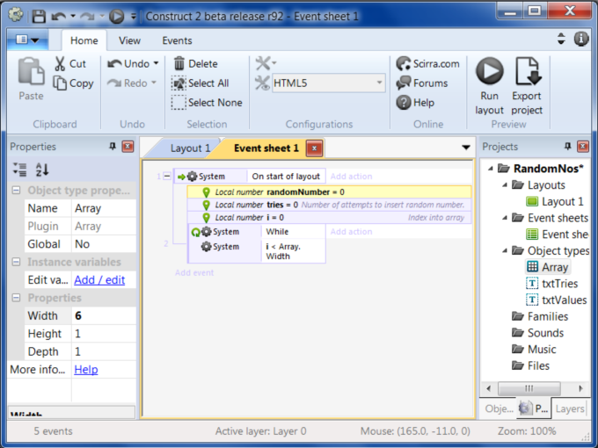
Task: Open the Forums online link
Action: [x=421, y=83]
